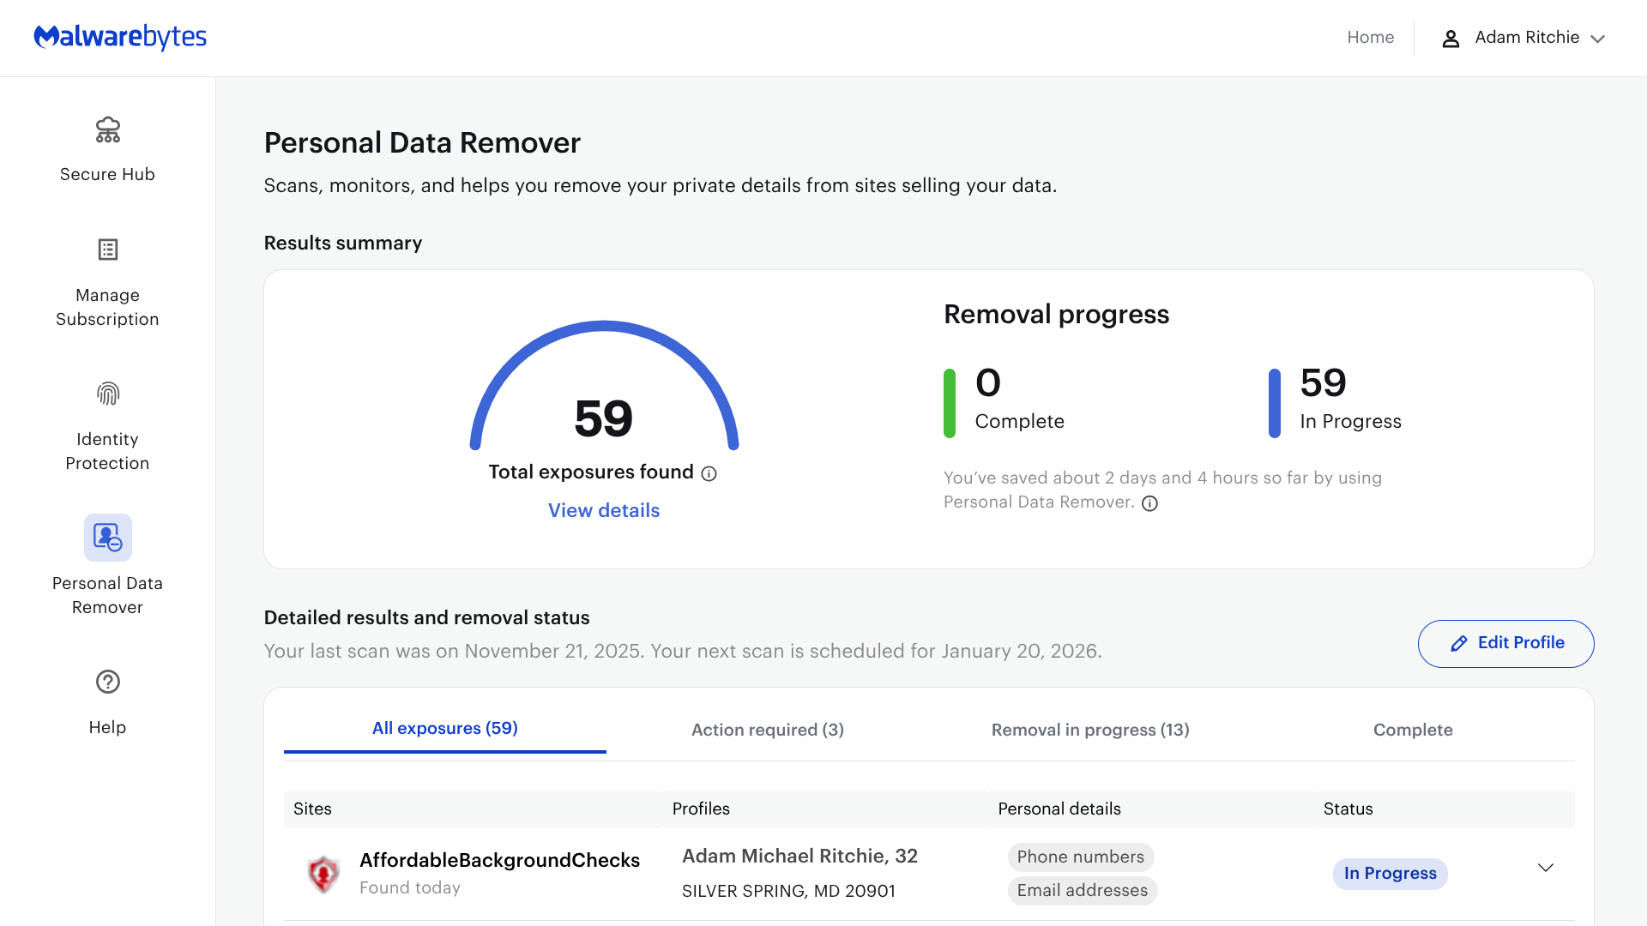The width and height of the screenshot is (1647, 926).
Task: Expand the AffordableBackgroundChecks row chevron
Action: point(1545,868)
